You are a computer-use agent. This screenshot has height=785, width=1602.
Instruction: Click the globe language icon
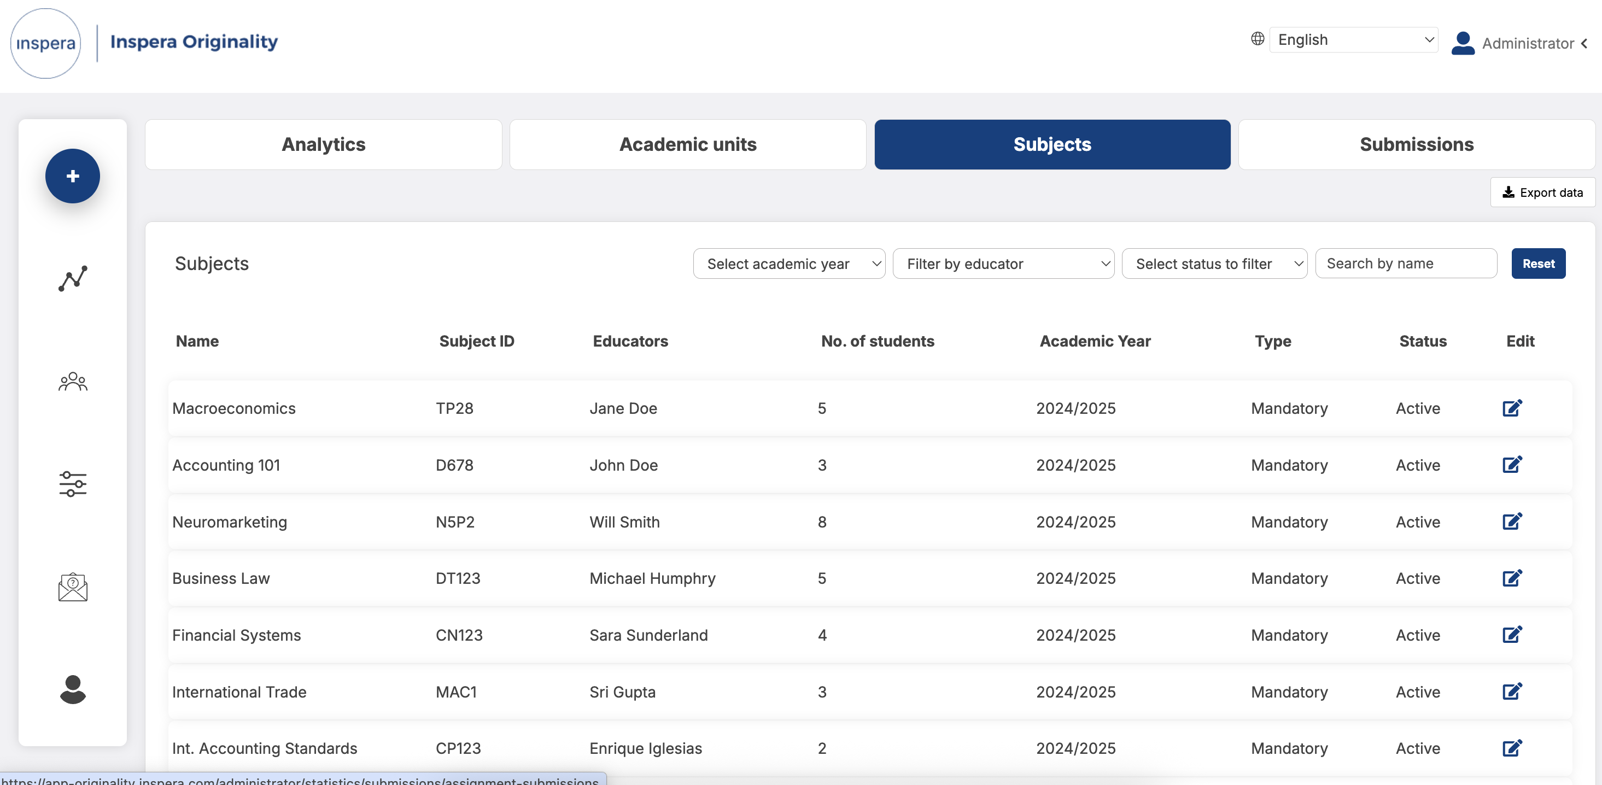[x=1258, y=39]
